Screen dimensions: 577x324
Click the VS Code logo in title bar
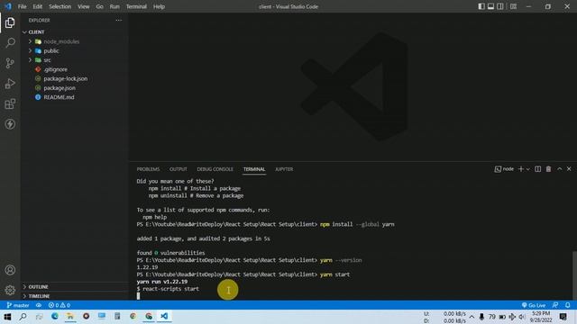[x=8, y=6]
